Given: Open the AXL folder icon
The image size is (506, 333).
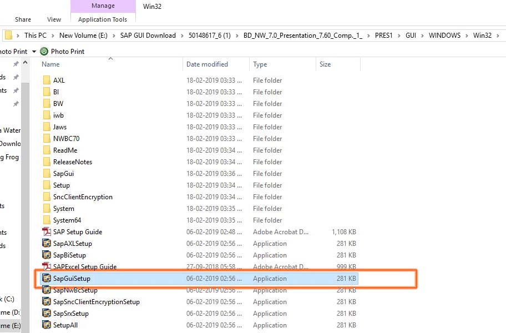Looking at the screenshot, I should tap(47, 80).
